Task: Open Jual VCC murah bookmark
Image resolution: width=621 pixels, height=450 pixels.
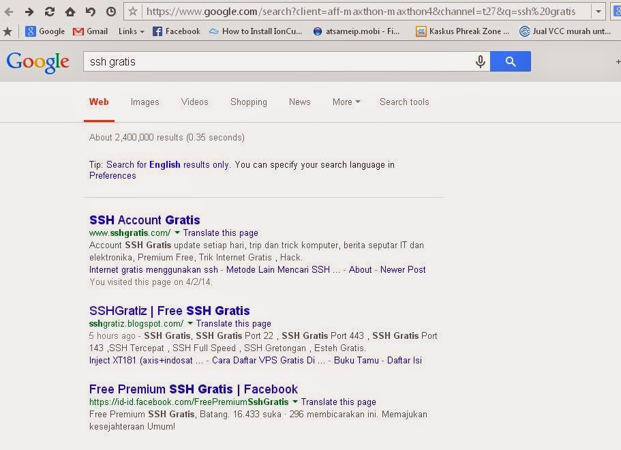Action: point(565,31)
